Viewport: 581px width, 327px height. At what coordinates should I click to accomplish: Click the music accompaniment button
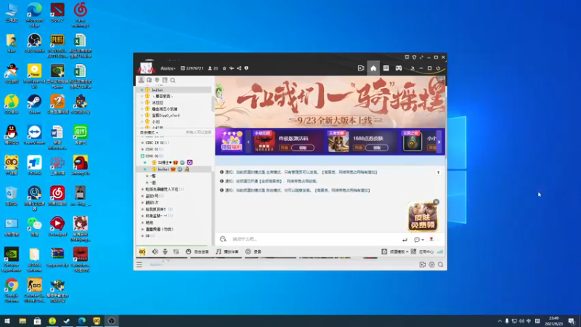tap(227, 251)
